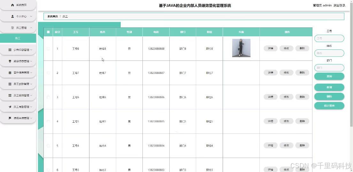
Task: Expand the 员工考勤管理 chevron arrow
Action: coord(31,107)
